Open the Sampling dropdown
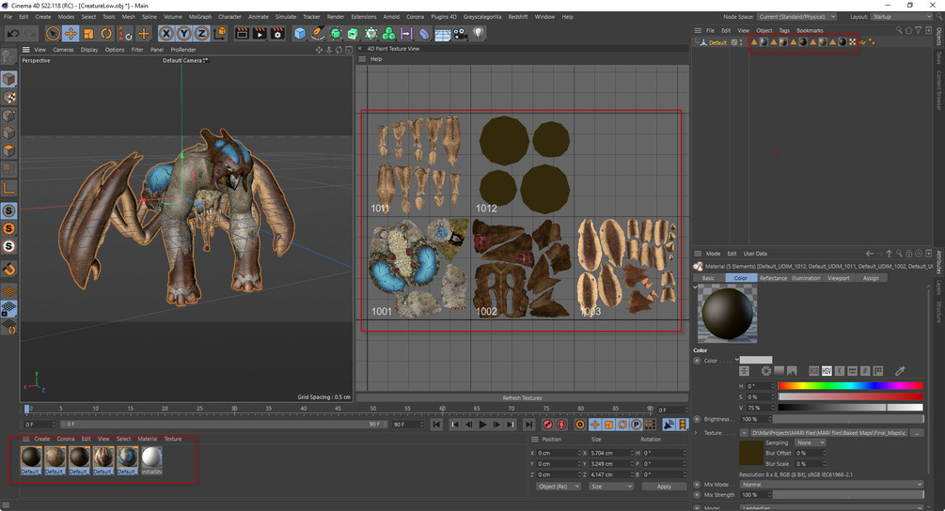Viewport: 945px width, 511px height. 810,442
